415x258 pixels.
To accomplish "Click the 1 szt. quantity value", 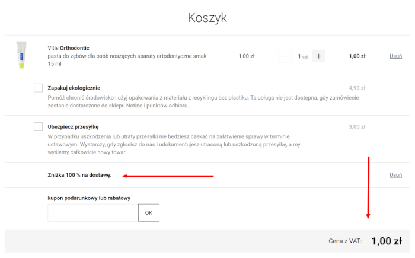I will [x=302, y=56].
